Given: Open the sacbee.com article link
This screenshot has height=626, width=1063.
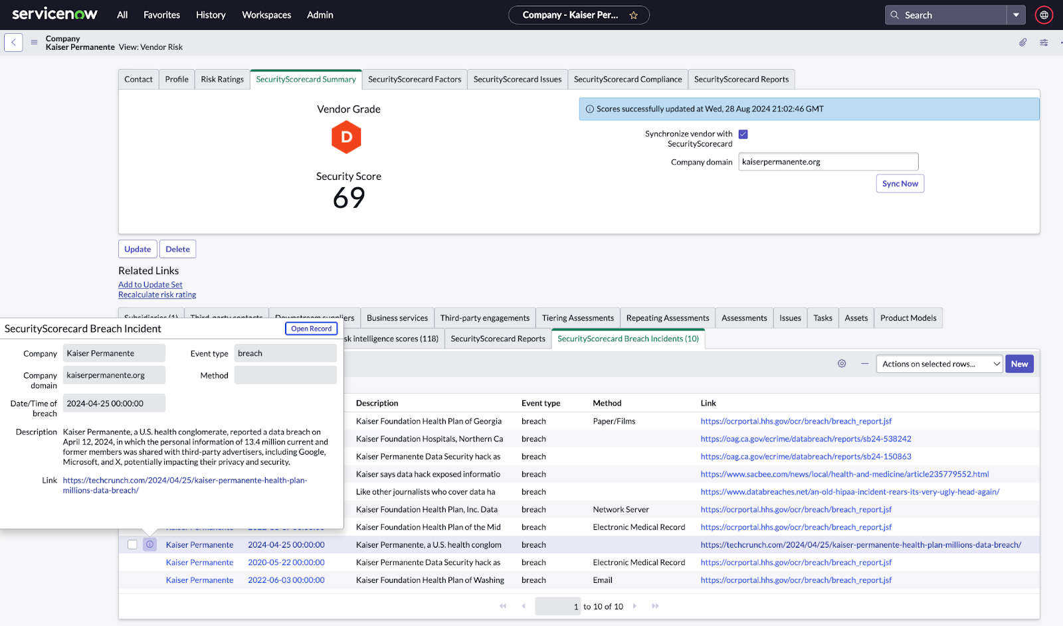Looking at the screenshot, I should click(844, 474).
